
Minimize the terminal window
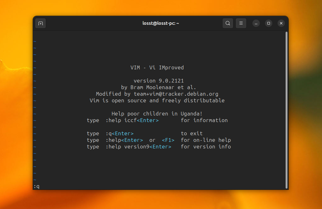(x=256, y=23)
